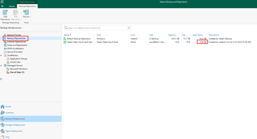Go to the Home view label

8,107
